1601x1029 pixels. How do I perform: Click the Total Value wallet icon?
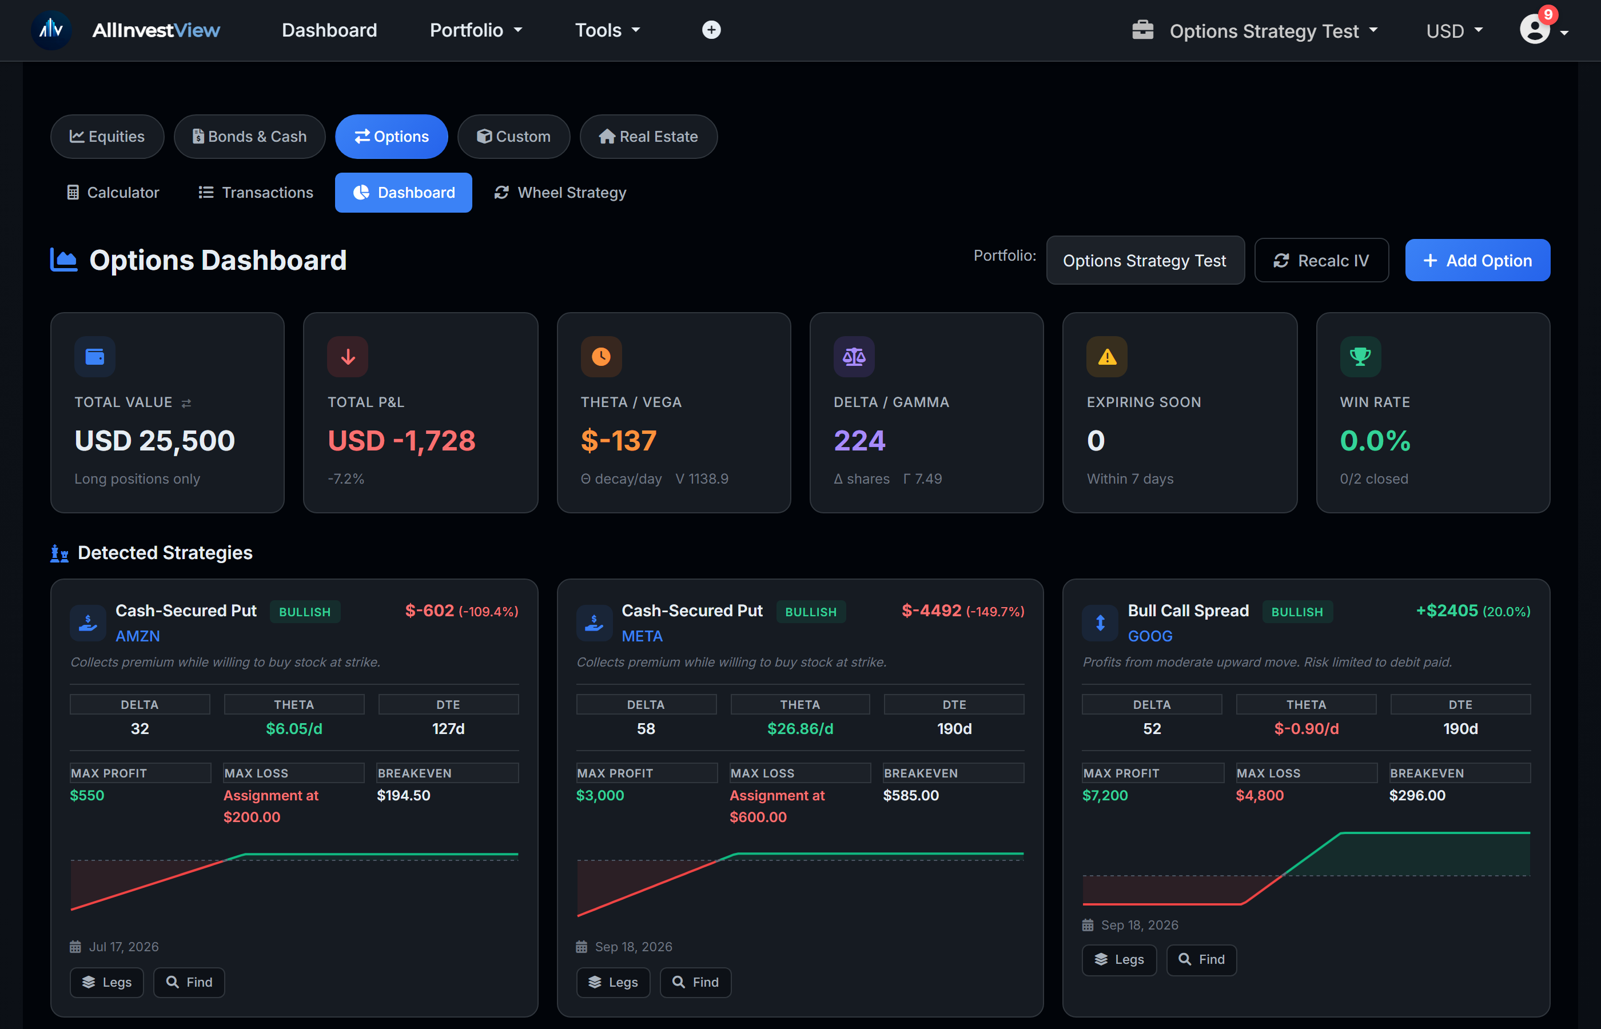(x=94, y=356)
